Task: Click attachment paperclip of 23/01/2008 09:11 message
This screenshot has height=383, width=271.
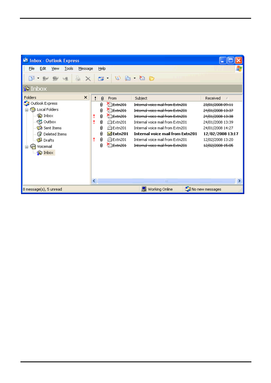Action: 101,105
